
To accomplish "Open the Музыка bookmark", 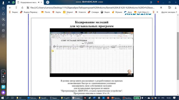I will click(117, 12).
